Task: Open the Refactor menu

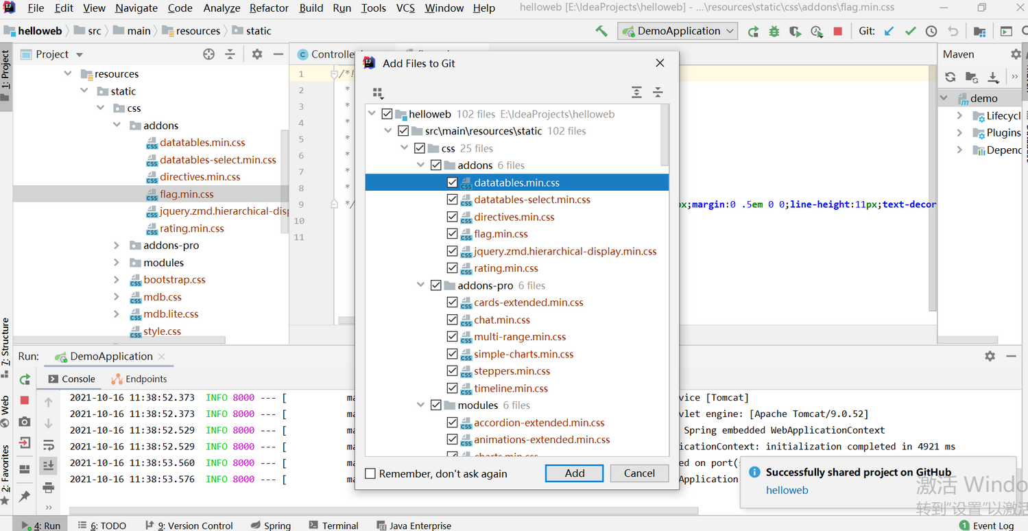Action: (269, 8)
